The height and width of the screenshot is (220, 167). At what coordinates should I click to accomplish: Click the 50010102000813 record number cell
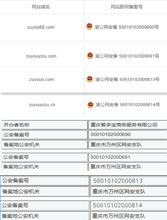point(129,181)
